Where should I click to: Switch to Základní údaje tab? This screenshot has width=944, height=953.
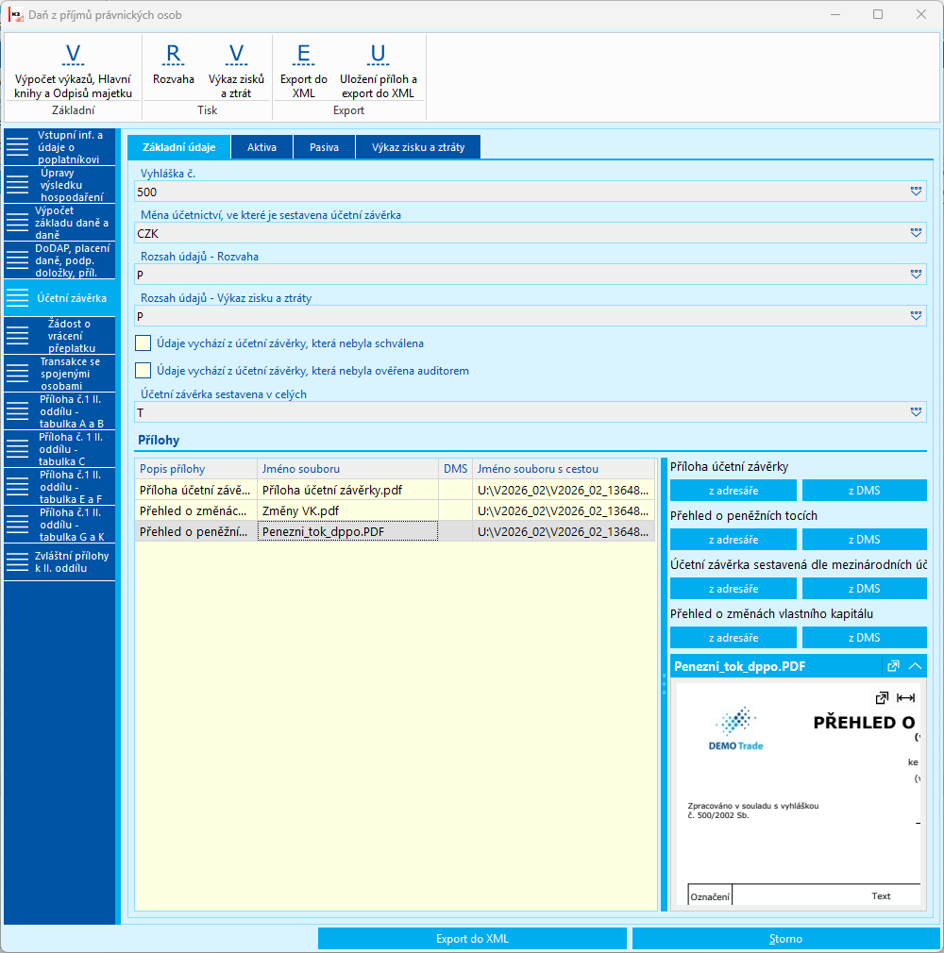pyautogui.click(x=178, y=147)
